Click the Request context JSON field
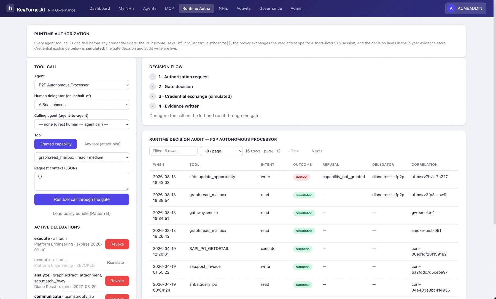Image resolution: width=496 pixels, height=299 pixels. pos(82,181)
